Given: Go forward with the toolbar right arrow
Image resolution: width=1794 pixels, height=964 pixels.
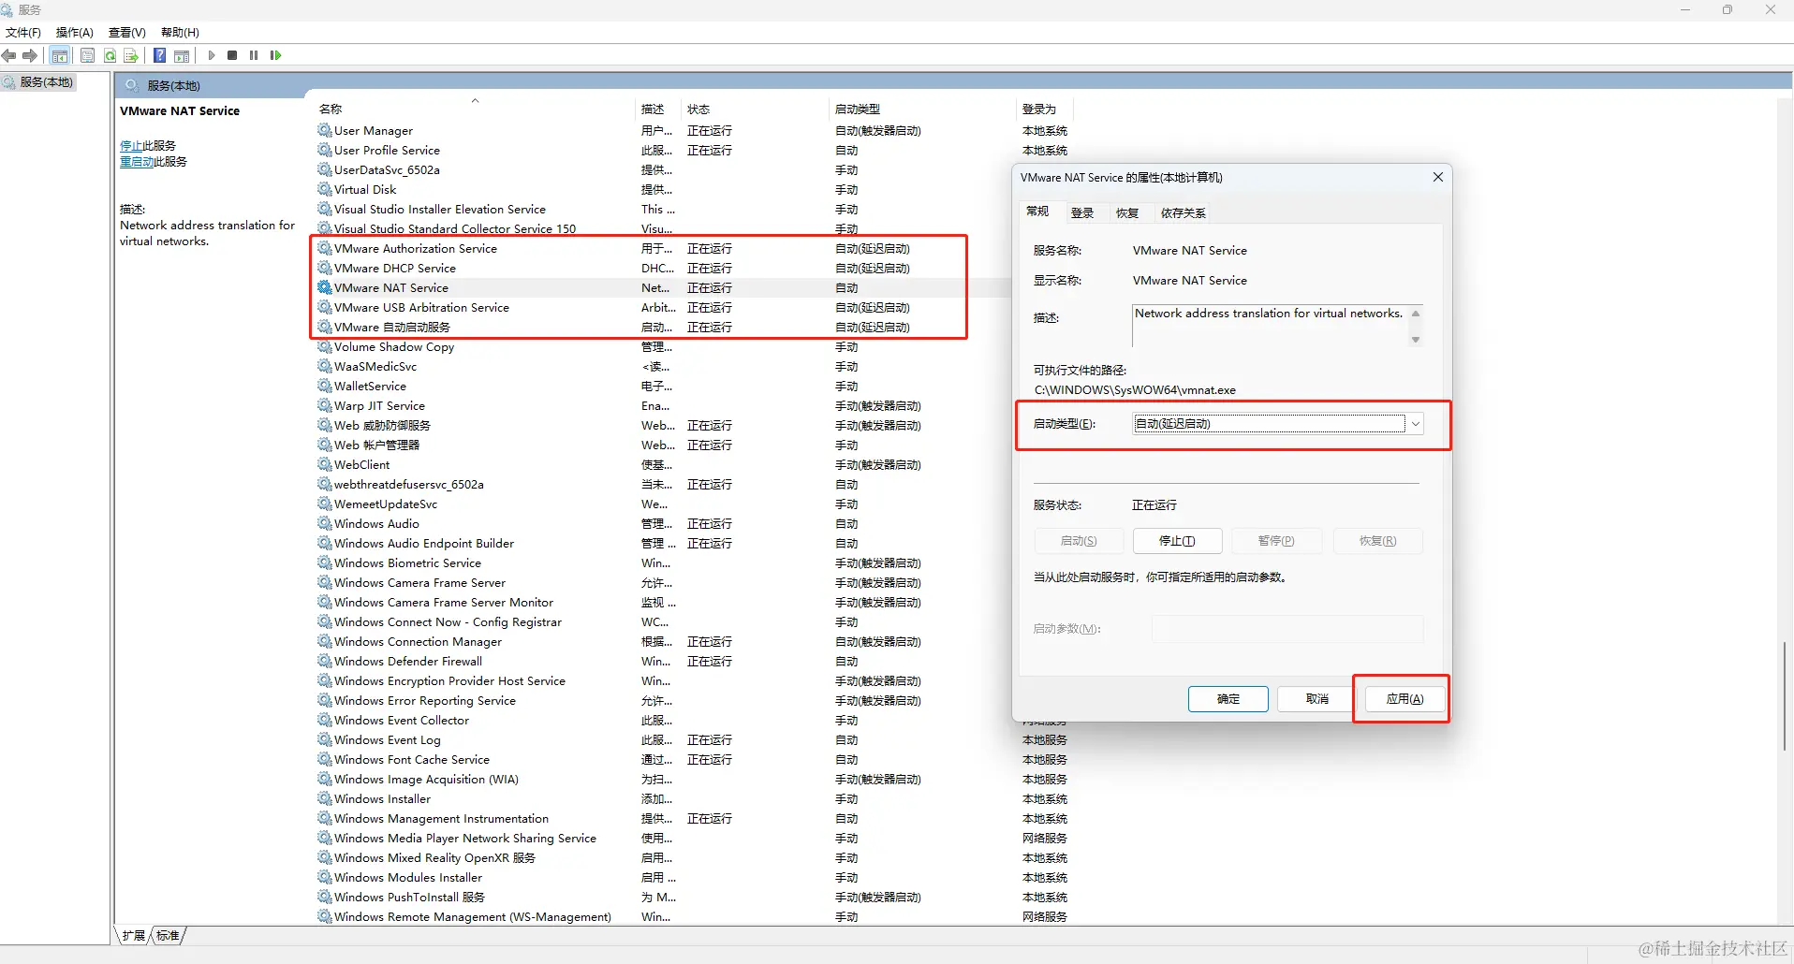Looking at the screenshot, I should [30, 55].
